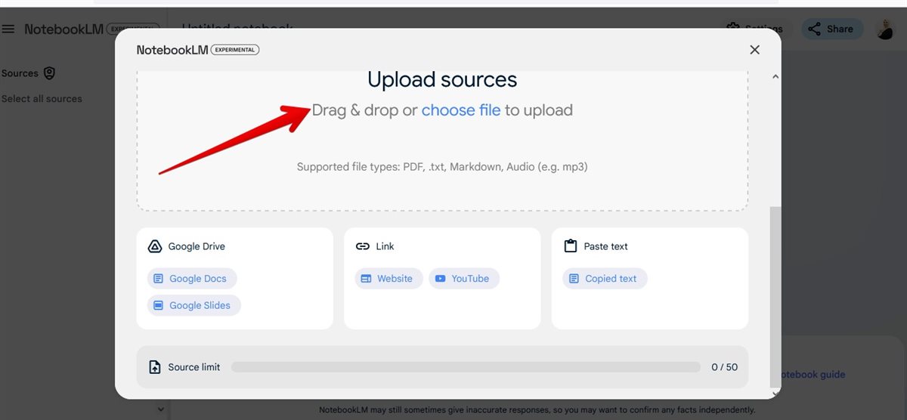Open the hamburger main menu

[8, 29]
